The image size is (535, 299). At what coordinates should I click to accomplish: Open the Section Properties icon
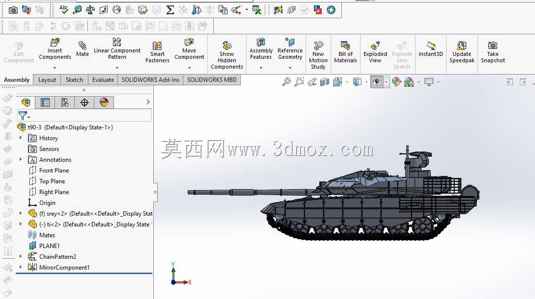pos(103,10)
